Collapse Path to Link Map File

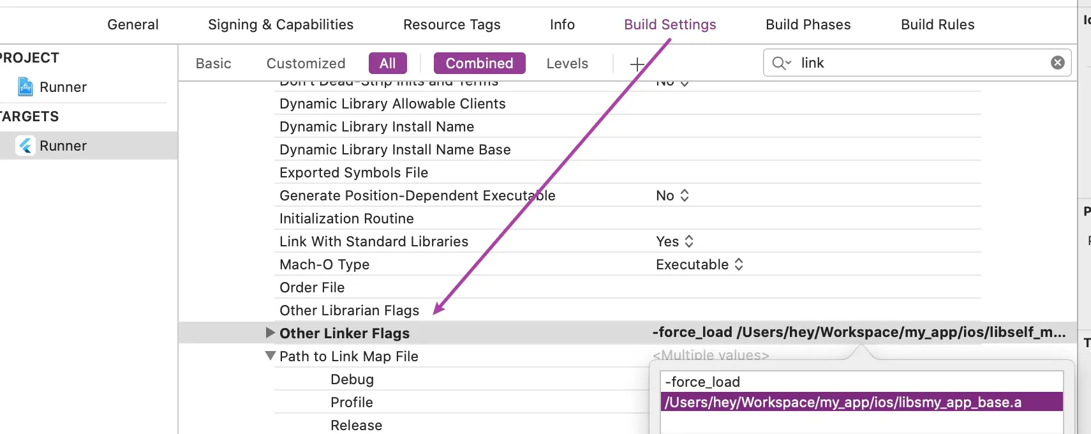click(x=270, y=356)
